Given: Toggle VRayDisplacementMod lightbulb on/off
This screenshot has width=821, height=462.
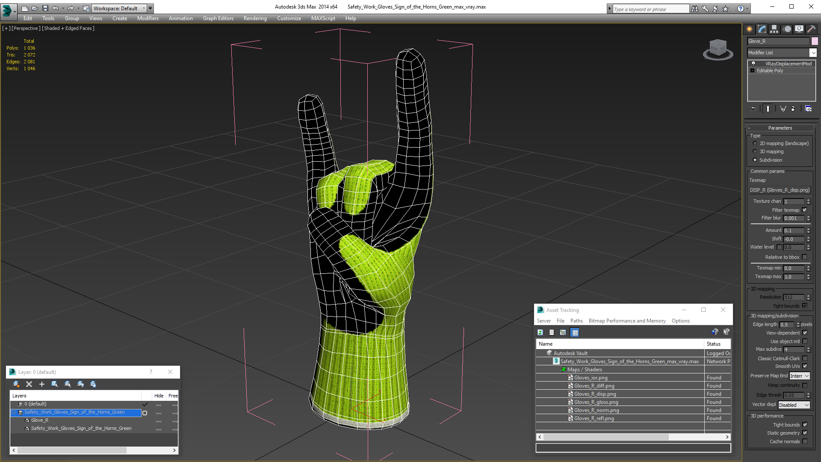Looking at the screenshot, I should pyautogui.click(x=753, y=63).
